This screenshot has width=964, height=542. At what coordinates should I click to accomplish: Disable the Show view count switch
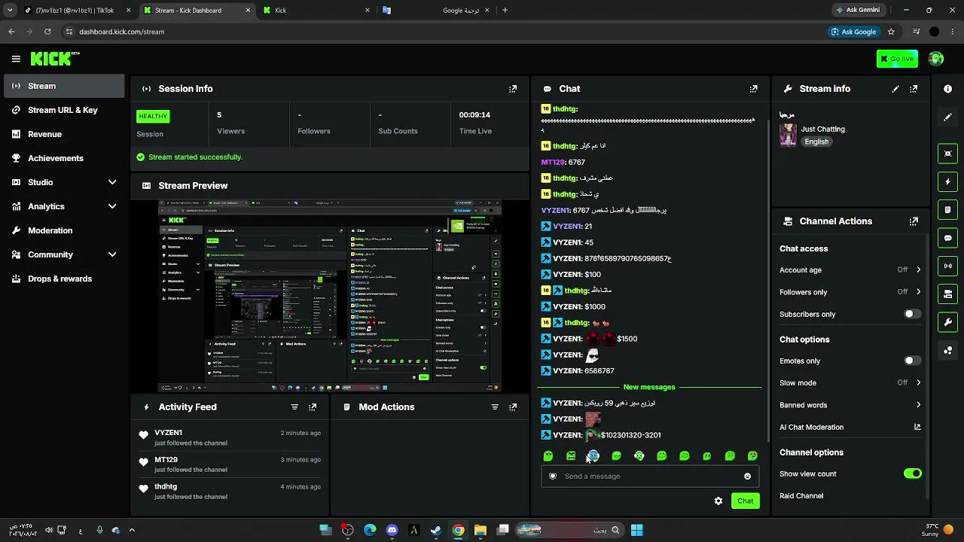coord(912,473)
